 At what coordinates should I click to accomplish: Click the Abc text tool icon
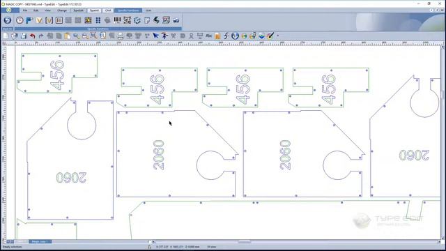(x=209, y=36)
